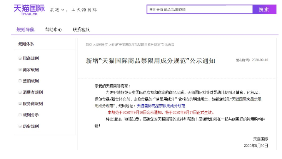Focus the 搜索 天猫 商品/品牌/店铺 search box

point(200,10)
